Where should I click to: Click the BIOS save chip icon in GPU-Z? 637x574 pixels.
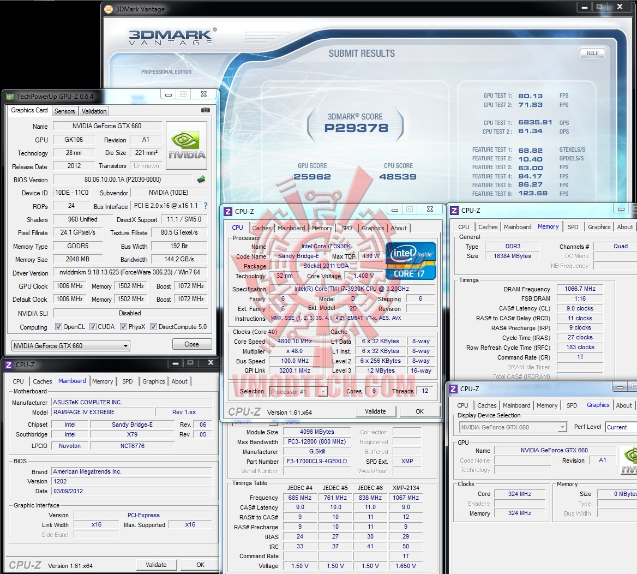(201, 180)
